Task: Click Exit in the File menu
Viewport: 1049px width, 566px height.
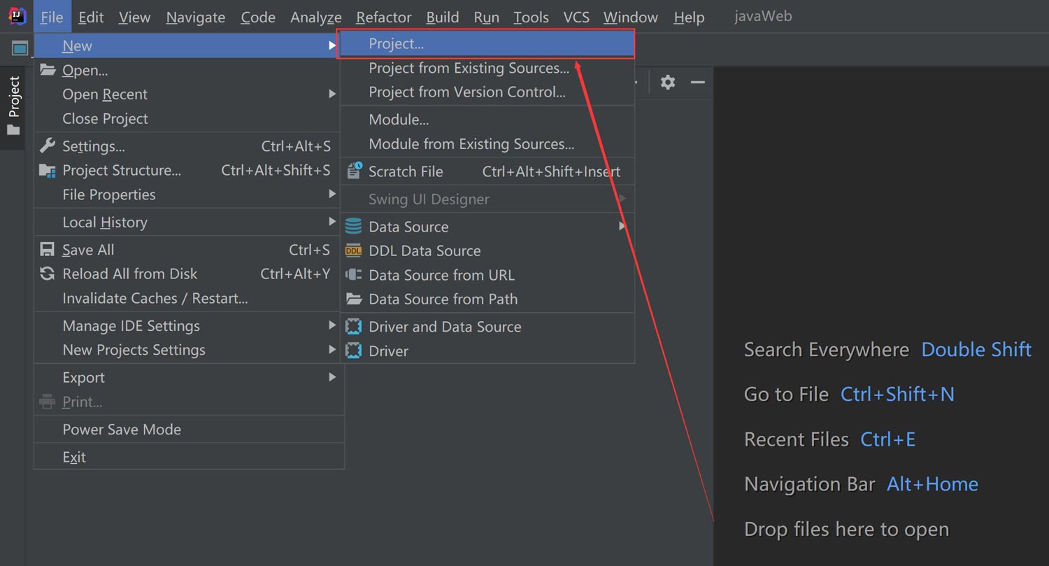Action: coord(74,457)
